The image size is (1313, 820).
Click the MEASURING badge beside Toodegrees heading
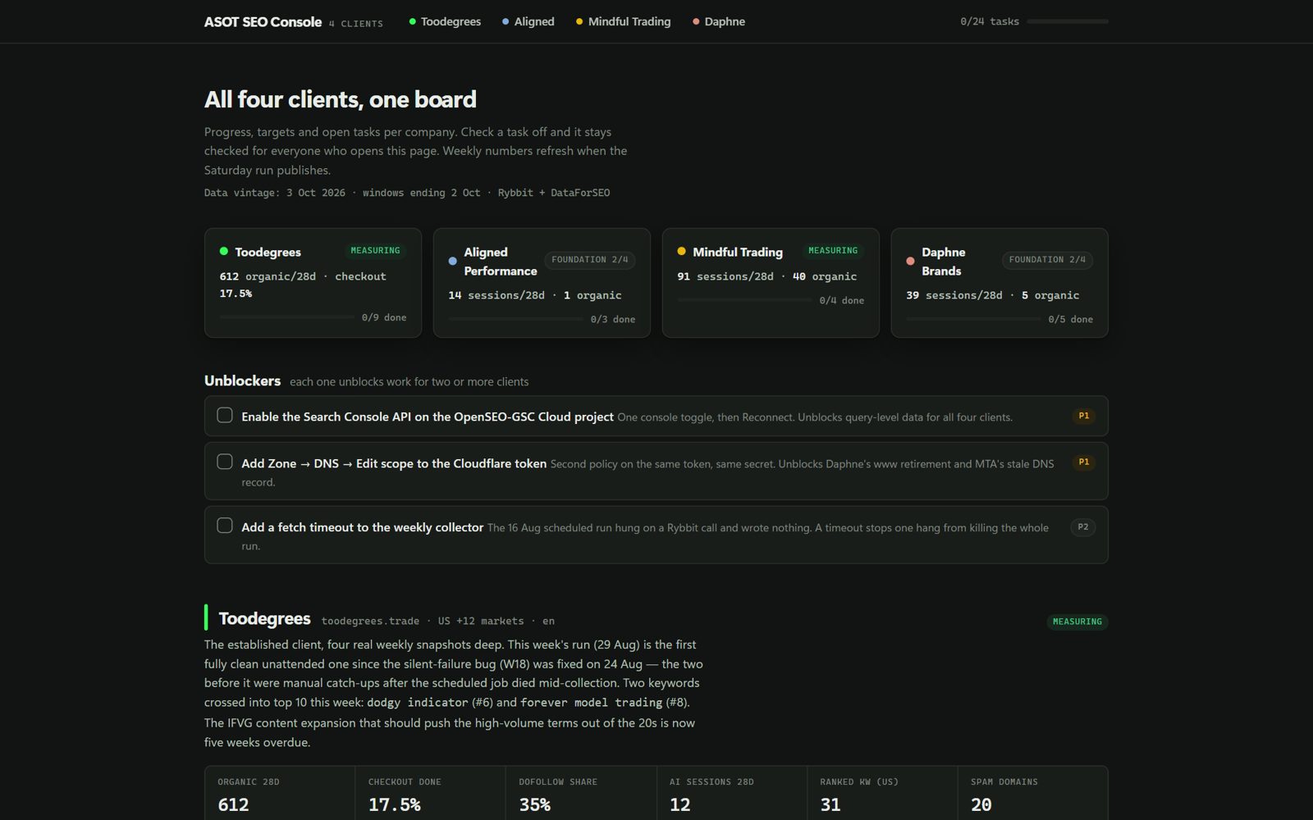(1077, 622)
